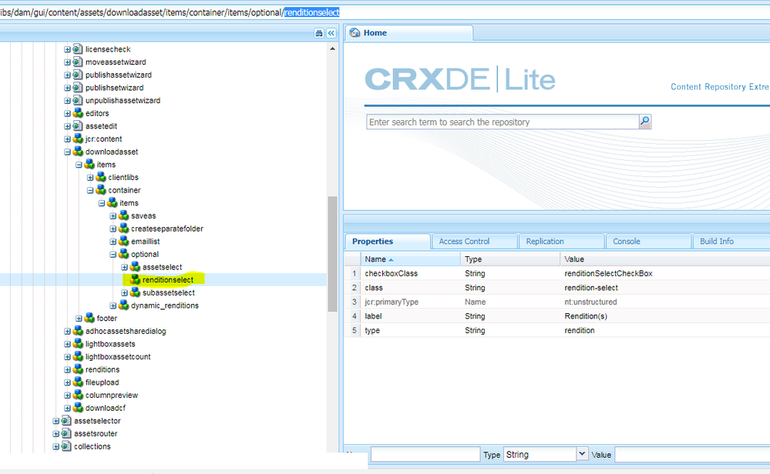This screenshot has height=474, width=770.
Task: Click the repository search input field
Action: (503, 122)
